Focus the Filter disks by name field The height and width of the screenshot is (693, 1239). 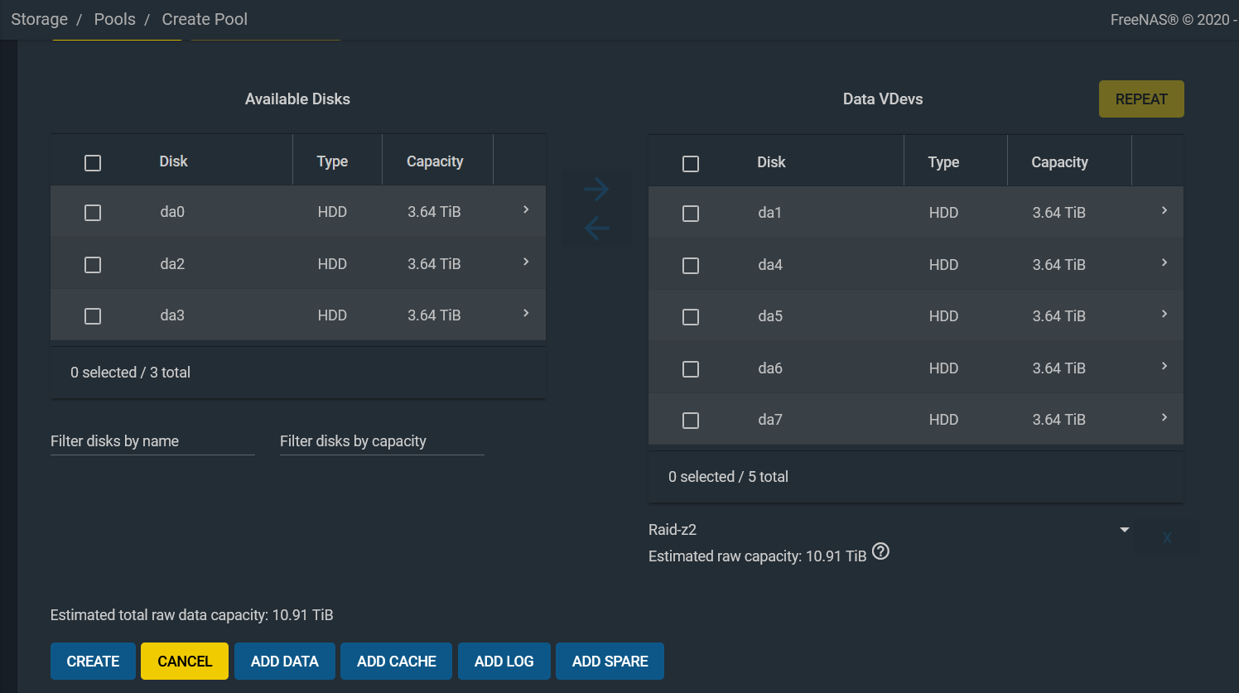tap(152, 441)
